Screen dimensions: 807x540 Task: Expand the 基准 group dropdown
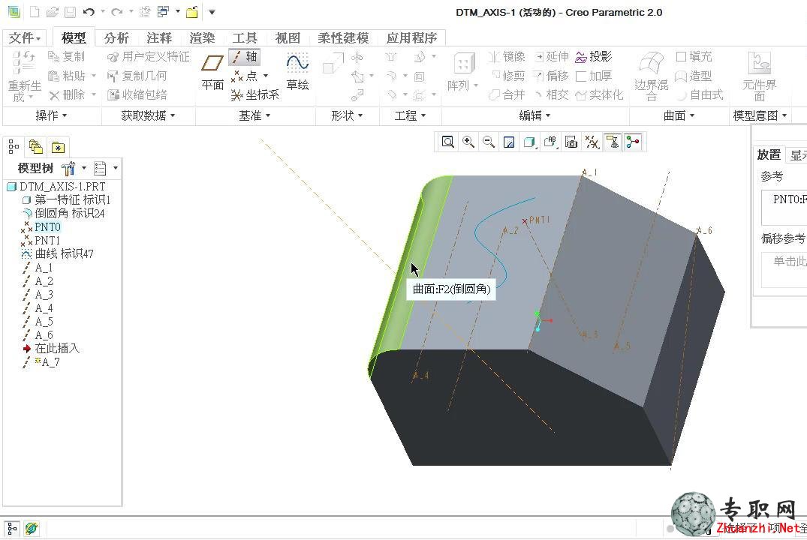tap(254, 115)
